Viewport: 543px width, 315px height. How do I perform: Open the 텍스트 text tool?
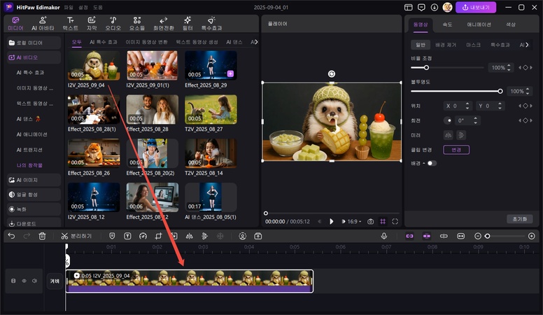(70, 24)
